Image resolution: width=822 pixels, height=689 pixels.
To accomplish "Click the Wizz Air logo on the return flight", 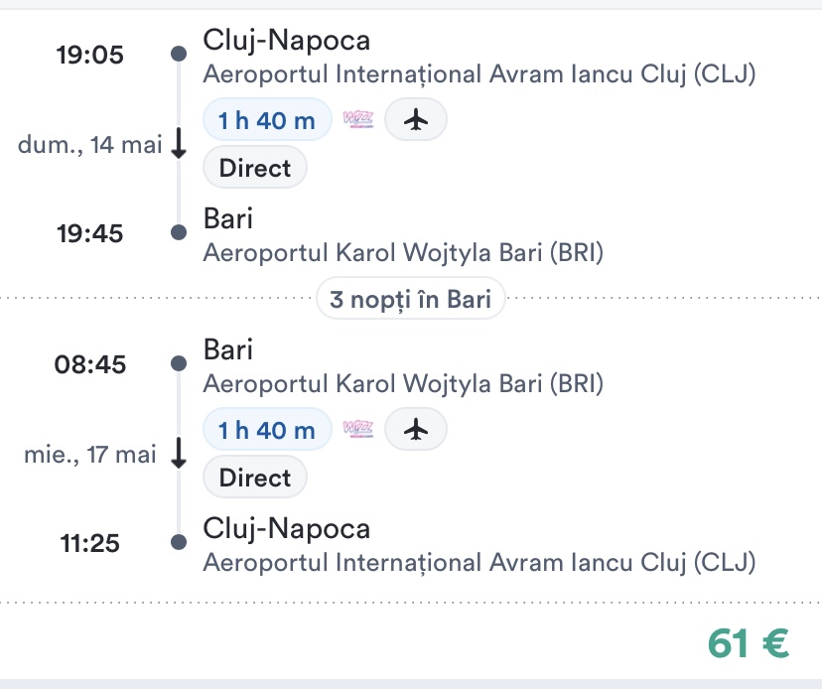I will 357,430.
